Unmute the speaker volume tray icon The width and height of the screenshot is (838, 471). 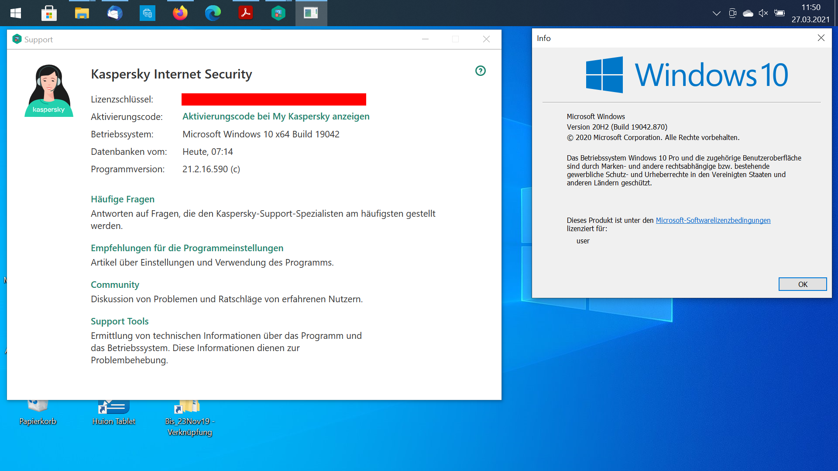763,13
